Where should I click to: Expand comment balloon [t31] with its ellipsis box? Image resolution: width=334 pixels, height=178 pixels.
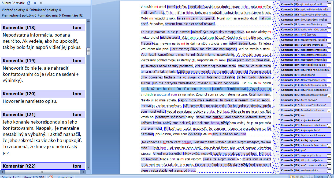[x=329, y=126]
